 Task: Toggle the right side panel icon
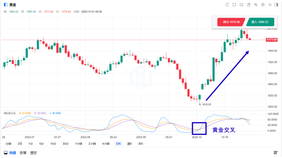tap(276, 5)
